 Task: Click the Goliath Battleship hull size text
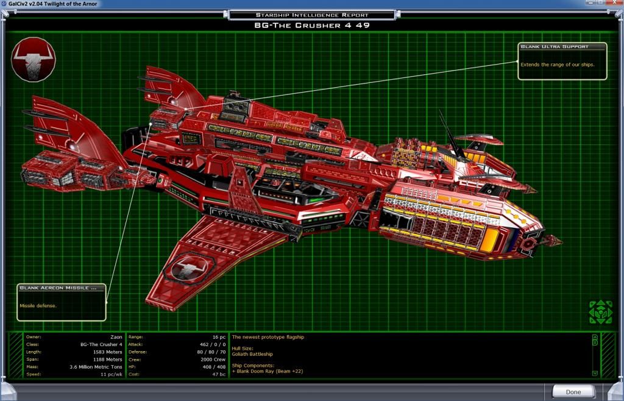click(x=252, y=354)
